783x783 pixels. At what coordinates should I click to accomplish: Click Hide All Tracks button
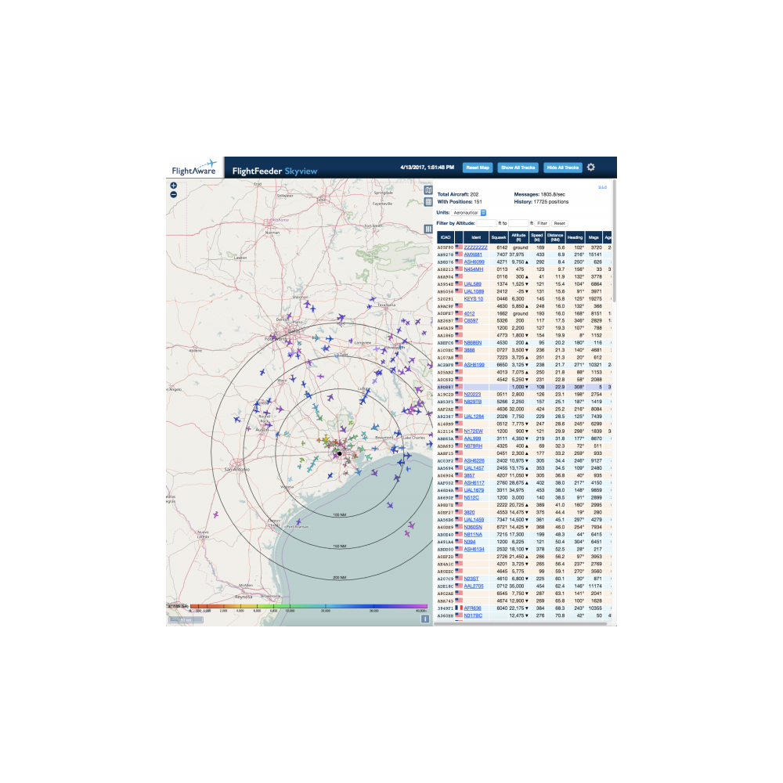pyautogui.click(x=563, y=168)
